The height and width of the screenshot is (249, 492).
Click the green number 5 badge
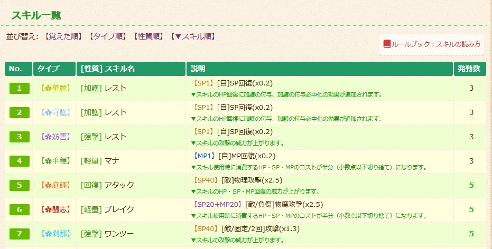(x=19, y=185)
